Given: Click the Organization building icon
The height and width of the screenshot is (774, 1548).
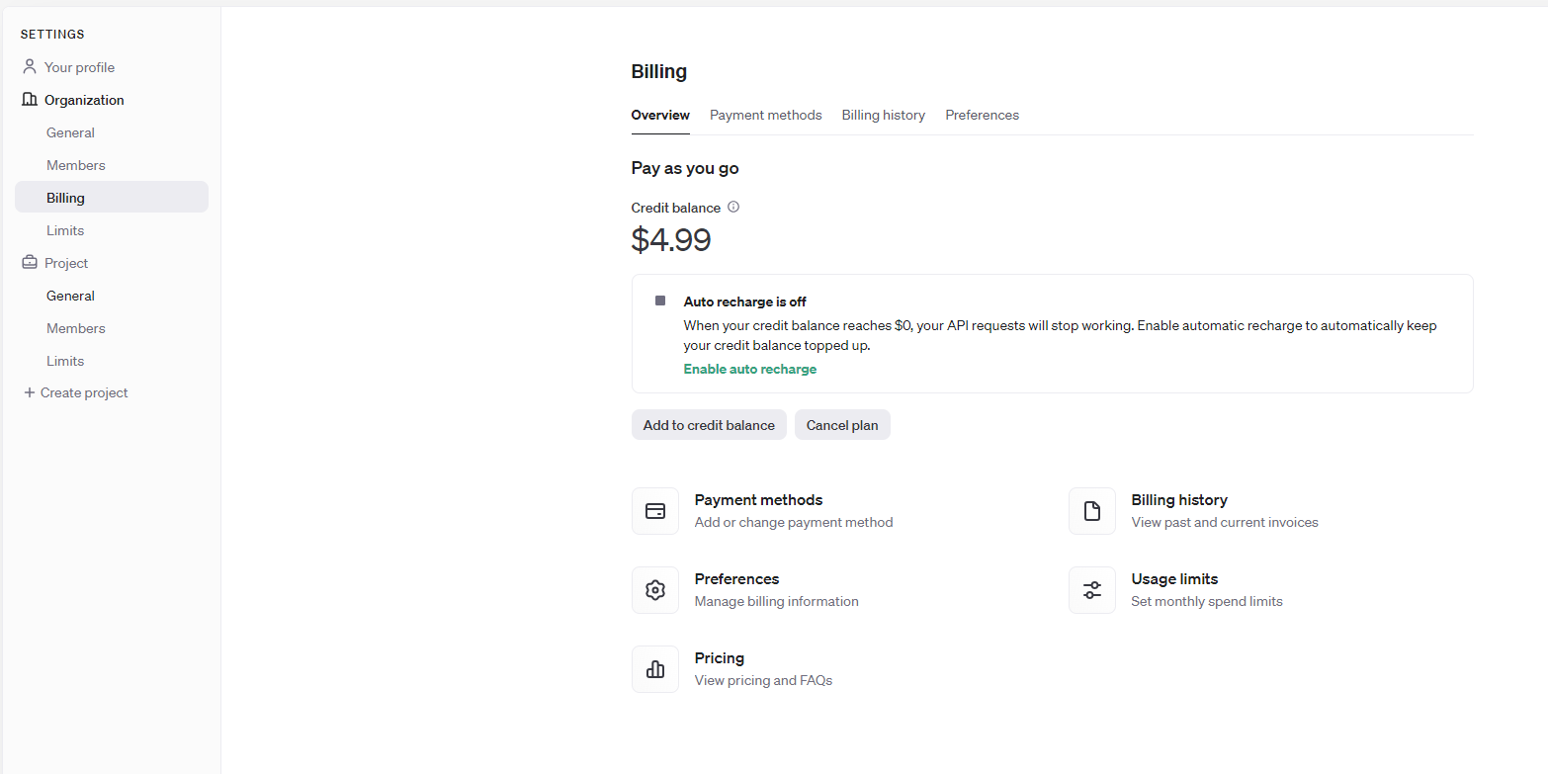Looking at the screenshot, I should [30, 100].
